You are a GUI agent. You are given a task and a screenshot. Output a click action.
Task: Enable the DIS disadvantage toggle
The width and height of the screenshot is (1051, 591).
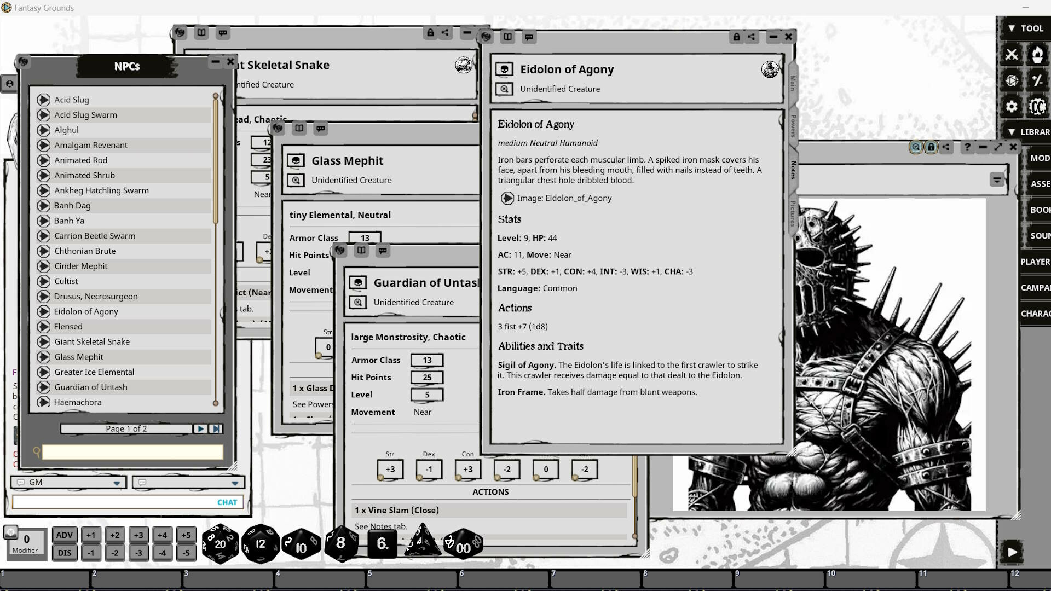coord(64,553)
